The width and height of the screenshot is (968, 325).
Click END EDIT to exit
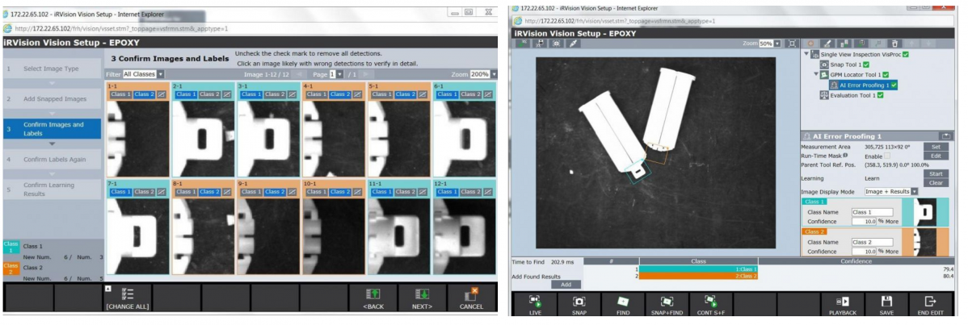click(x=931, y=305)
